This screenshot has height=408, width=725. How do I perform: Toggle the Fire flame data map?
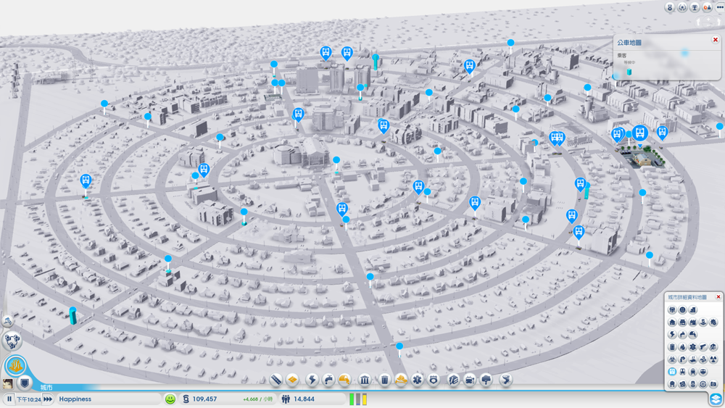[682, 347]
